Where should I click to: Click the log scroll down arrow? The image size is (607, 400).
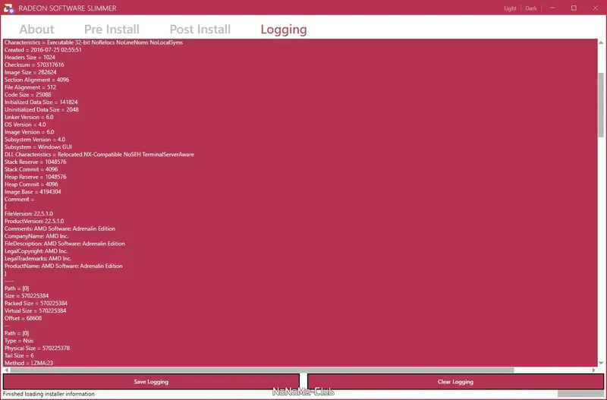point(601,363)
